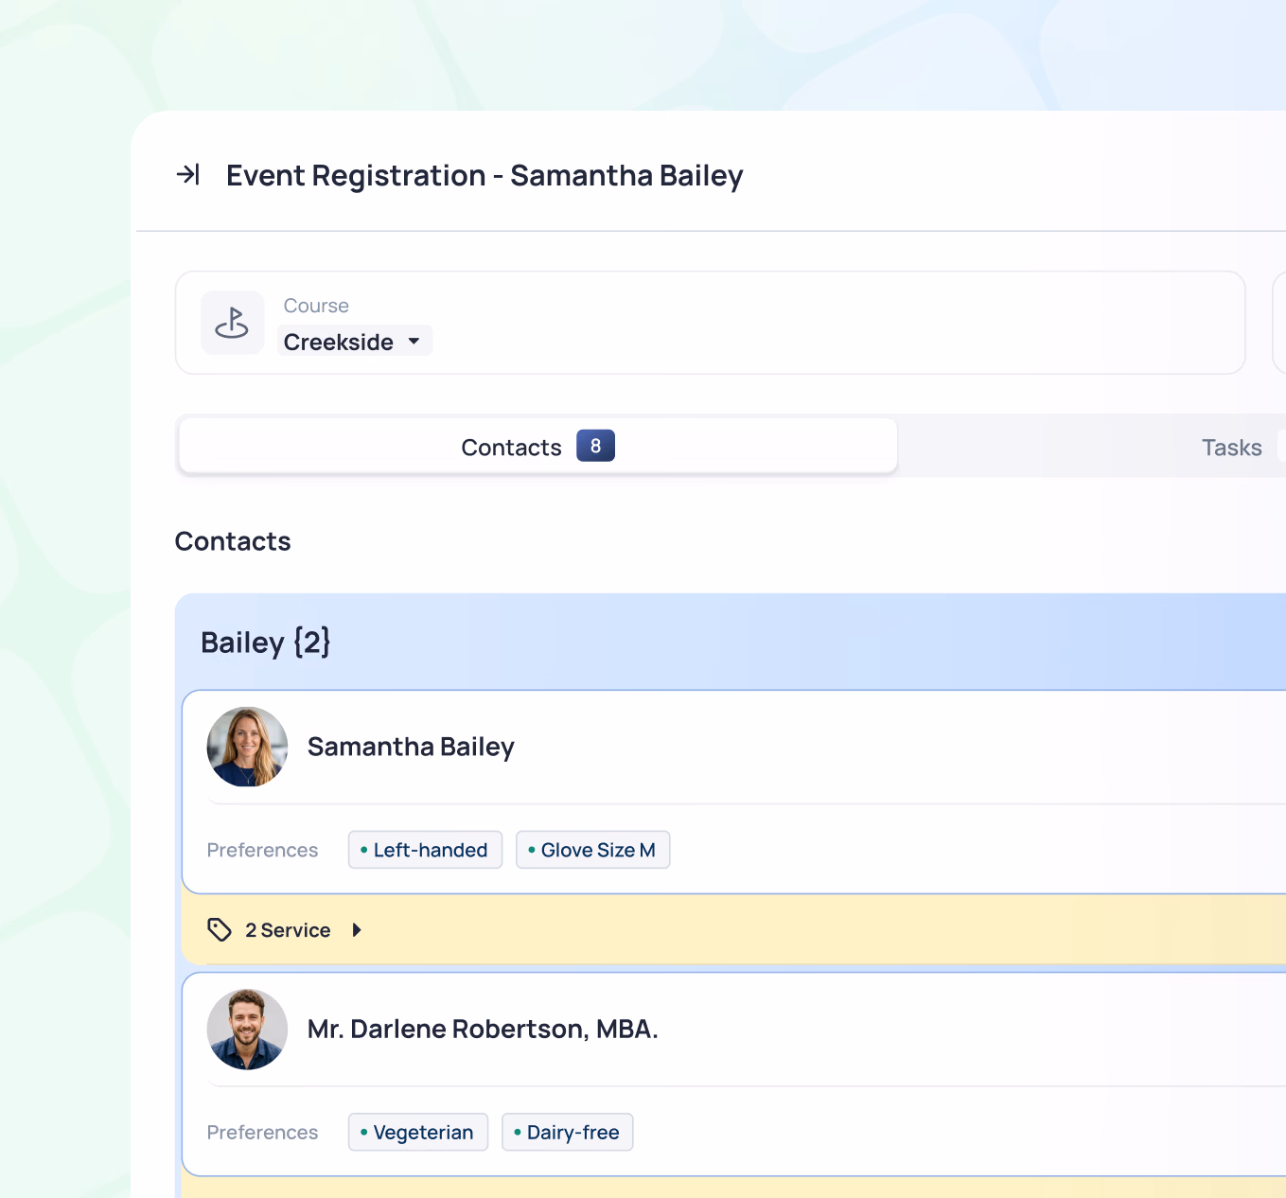
Task: Click the Event Registration - Samantha Bailey title
Action: [484, 176]
